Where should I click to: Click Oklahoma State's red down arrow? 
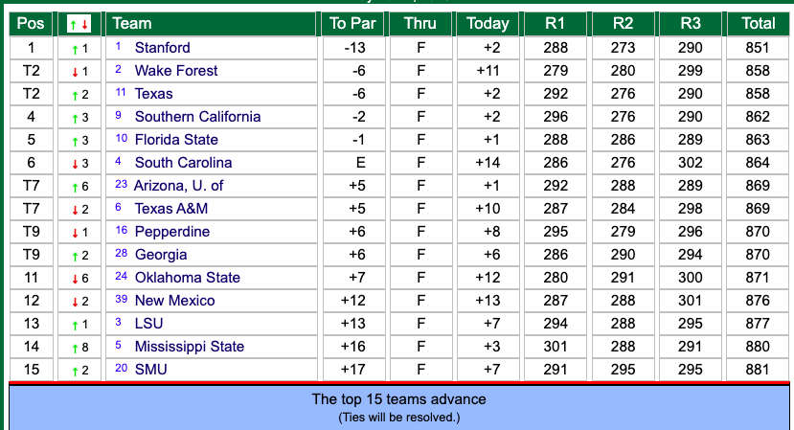[x=75, y=279]
